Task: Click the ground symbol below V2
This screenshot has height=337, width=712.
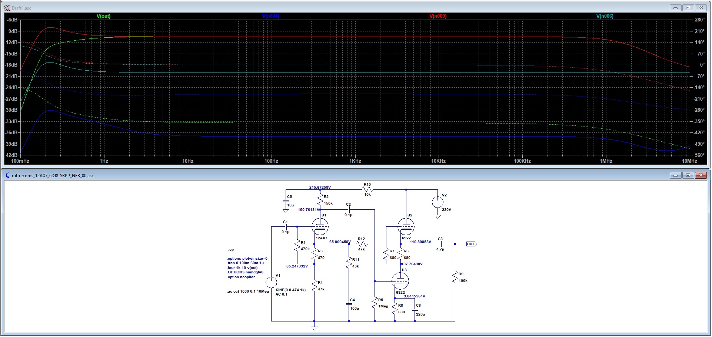Action: pos(437,217)
